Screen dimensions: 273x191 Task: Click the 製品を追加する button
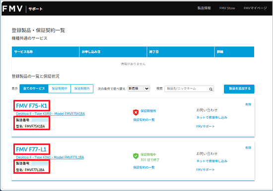point(239,89)
